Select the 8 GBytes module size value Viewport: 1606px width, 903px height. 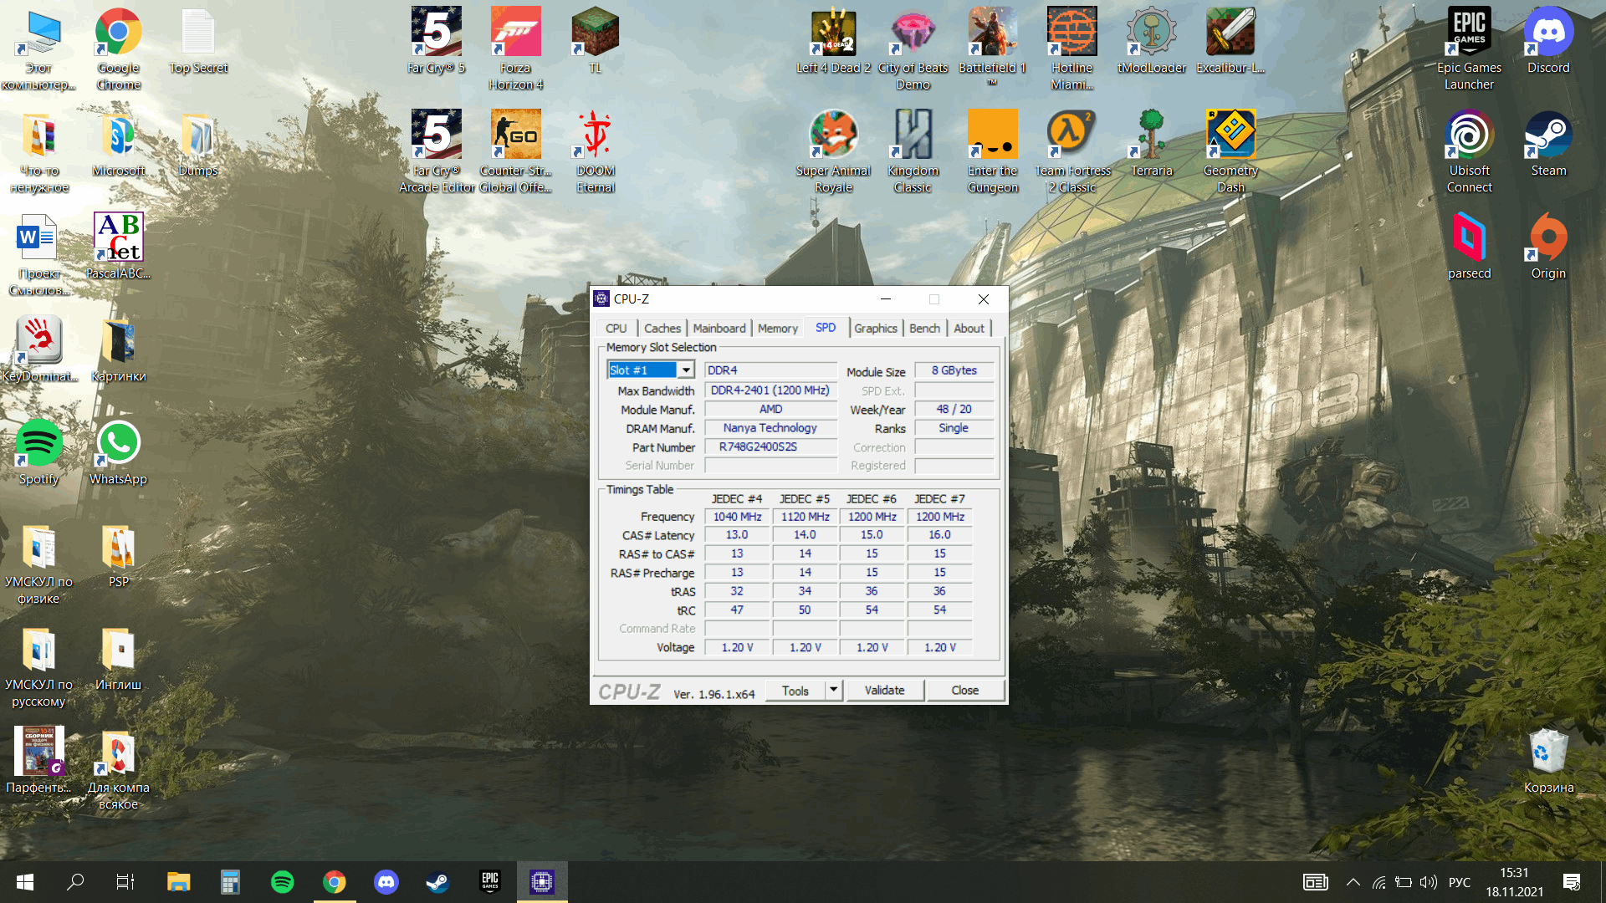[954, 370]
